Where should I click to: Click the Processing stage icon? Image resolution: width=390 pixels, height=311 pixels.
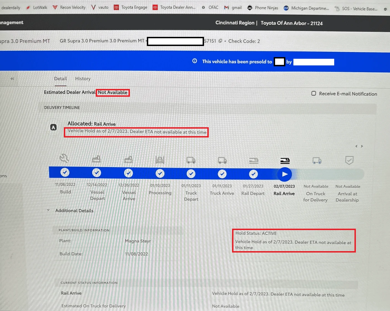pyautogui.click(x=160, y=160)
